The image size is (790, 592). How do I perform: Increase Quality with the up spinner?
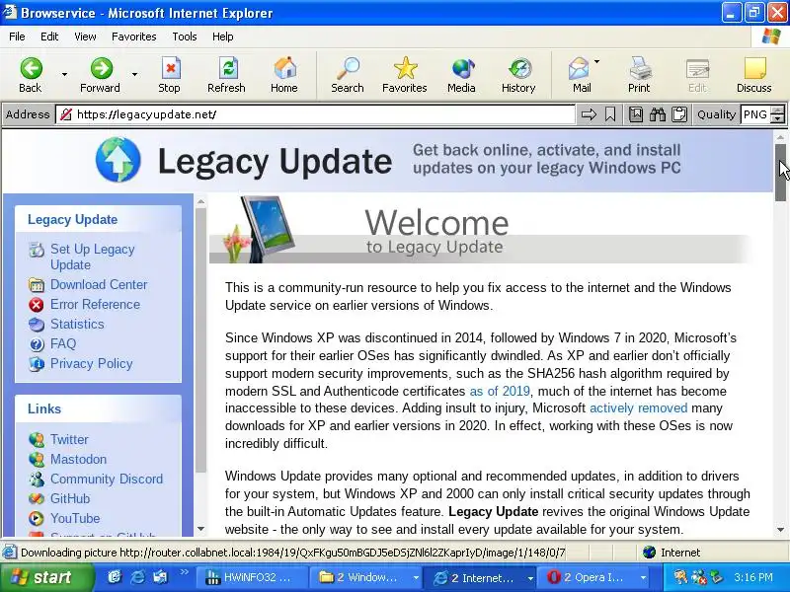tap(778, 111)
